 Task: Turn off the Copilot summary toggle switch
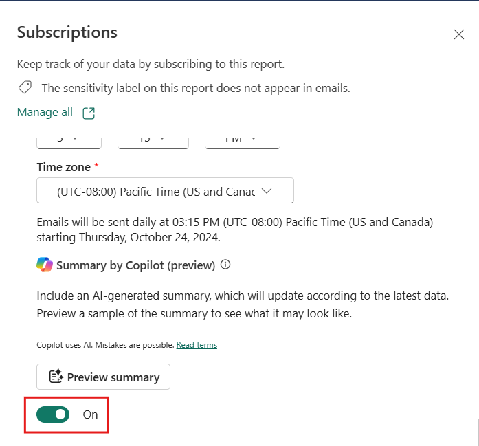[x=53, y=414]
